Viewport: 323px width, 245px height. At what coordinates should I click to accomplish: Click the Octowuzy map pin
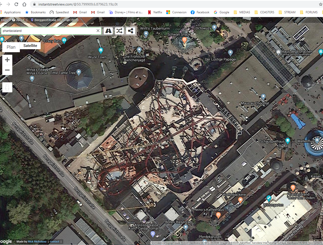click(x=214, y=28)
